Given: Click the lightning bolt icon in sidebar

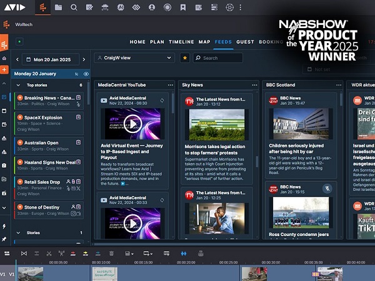Looking at the screenshot, I should pyautogui.click(x=4, y=226).
